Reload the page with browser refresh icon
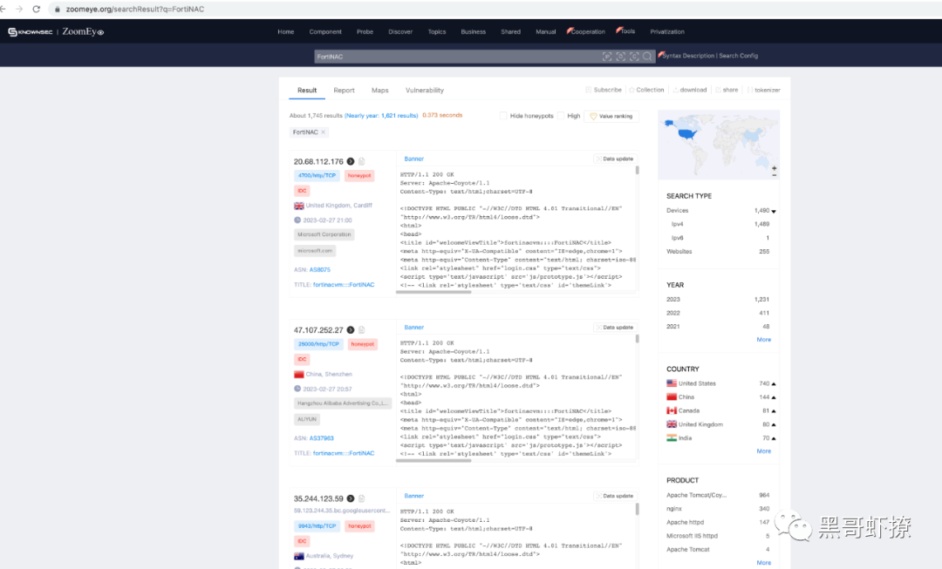Viewport: 942px width, 569px height. 36,9
